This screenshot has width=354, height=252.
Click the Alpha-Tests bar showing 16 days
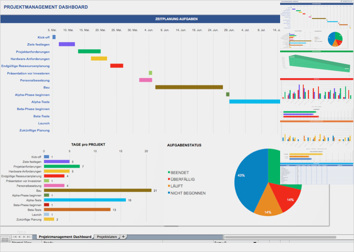point(85,200)
